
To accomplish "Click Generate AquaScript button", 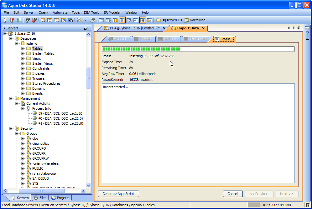I will [x=118, y=194].
